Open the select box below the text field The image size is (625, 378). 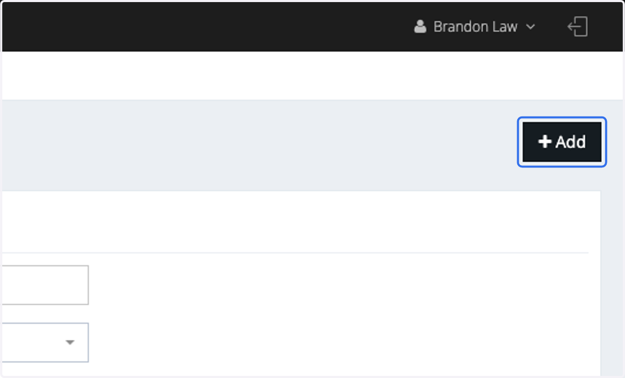tap(44, 342)
